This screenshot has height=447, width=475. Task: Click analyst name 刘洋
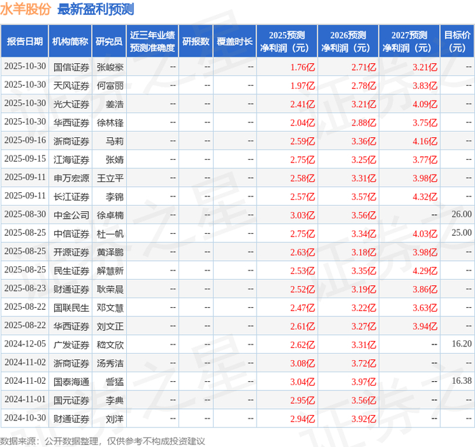[x=115, y=419]
